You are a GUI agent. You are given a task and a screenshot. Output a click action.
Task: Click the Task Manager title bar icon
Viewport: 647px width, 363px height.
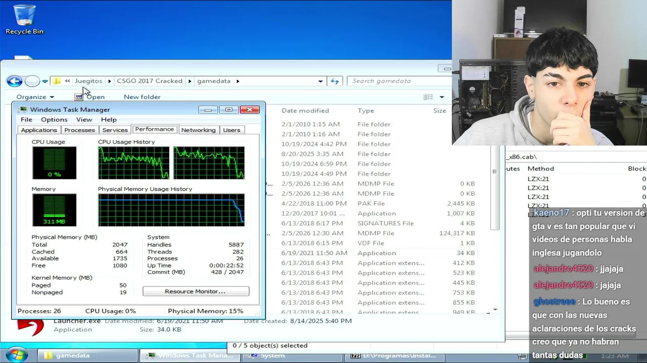pyautogui.click(x=23, y=109)
